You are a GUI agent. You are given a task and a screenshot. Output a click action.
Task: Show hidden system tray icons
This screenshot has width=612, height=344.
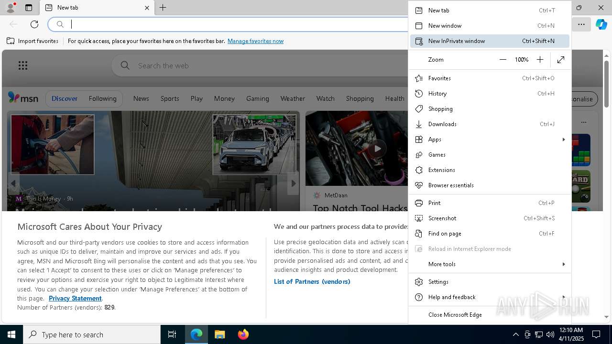click(515, 334)
